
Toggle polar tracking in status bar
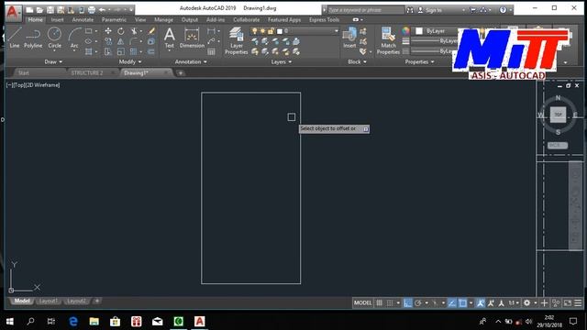click(x=418, y=302)
